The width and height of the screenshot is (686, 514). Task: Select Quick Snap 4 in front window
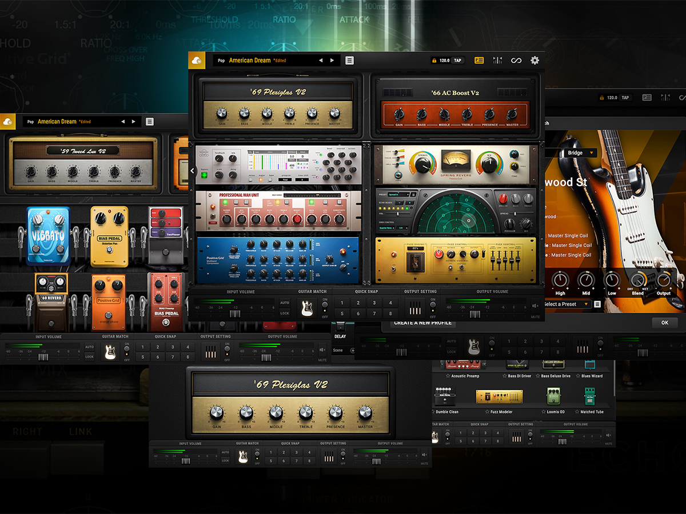click(x=390, y=303)
